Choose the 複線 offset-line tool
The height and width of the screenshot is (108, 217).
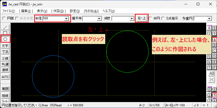coord(5,96)
